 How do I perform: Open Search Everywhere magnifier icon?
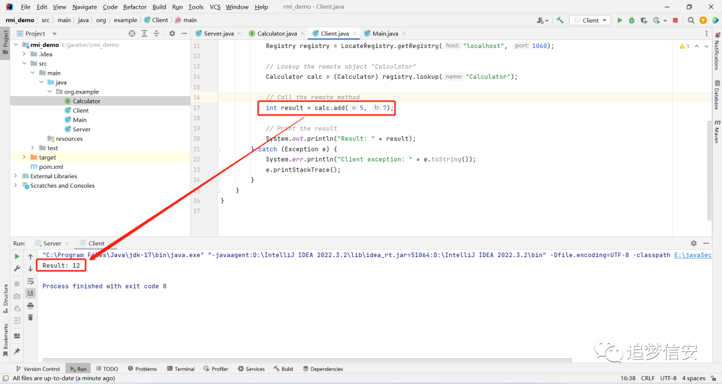point(691,20)
